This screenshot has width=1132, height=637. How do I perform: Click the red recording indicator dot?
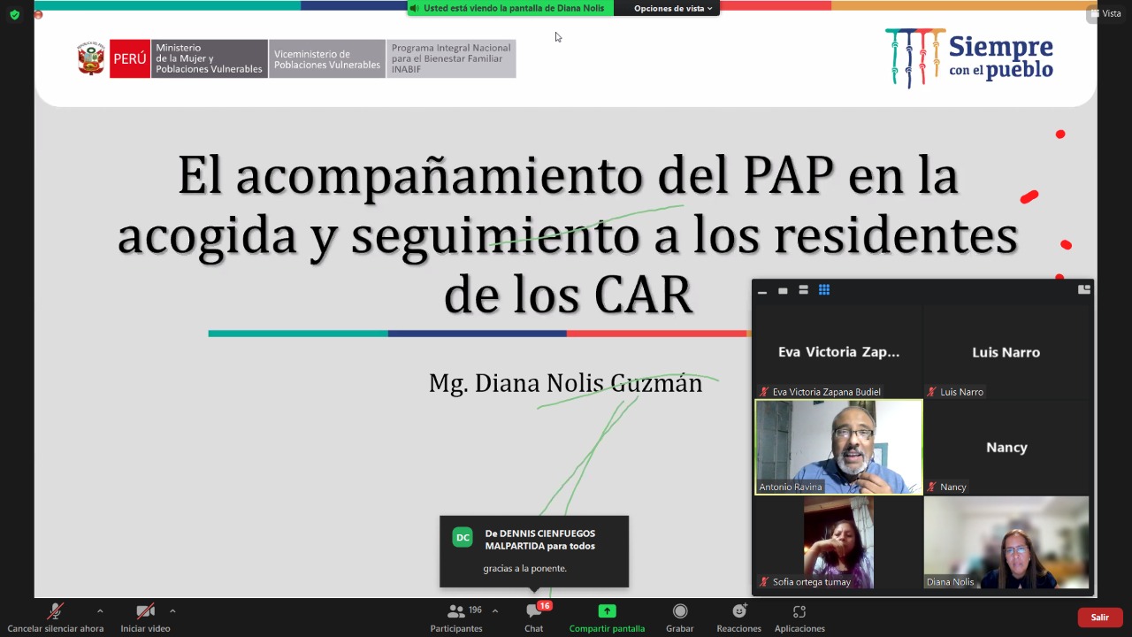point(38,14)
